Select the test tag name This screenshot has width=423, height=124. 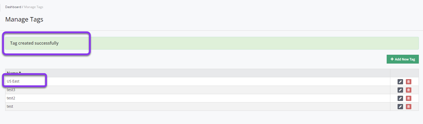[x=10, y=106]
